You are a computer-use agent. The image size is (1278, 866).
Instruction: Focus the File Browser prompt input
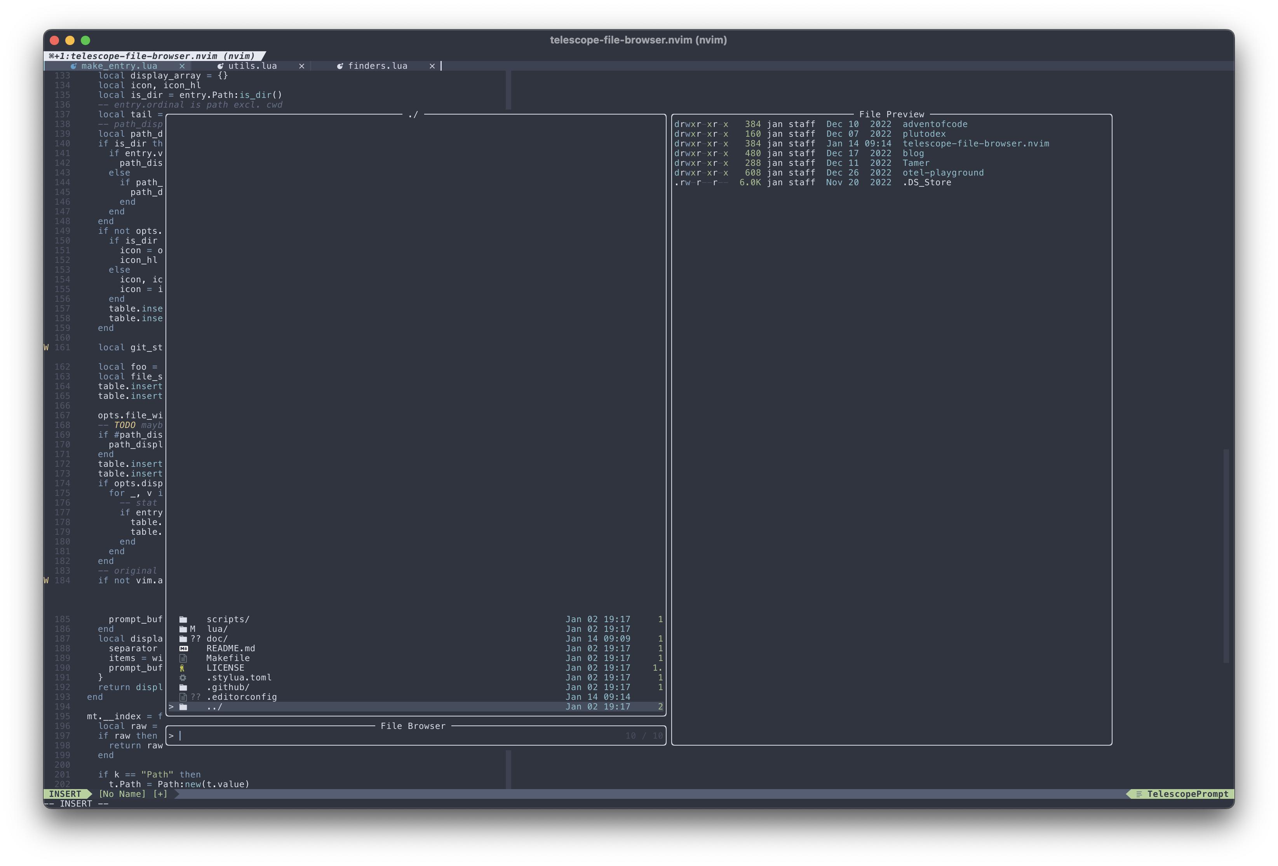tap(385, 736)
